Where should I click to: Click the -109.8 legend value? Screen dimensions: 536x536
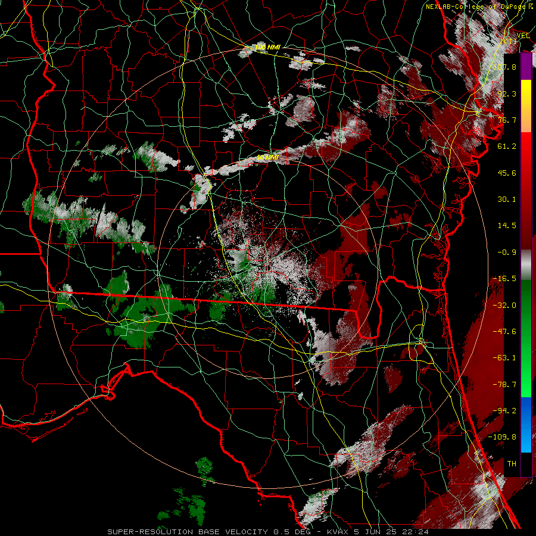[502, 437]
